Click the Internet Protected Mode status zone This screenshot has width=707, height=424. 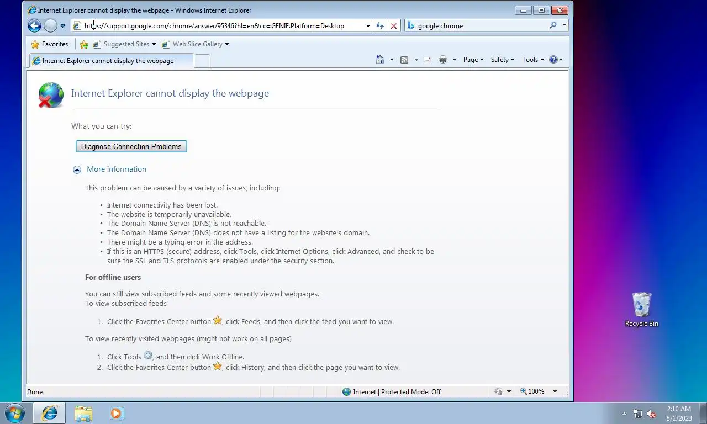coord(392,391)
